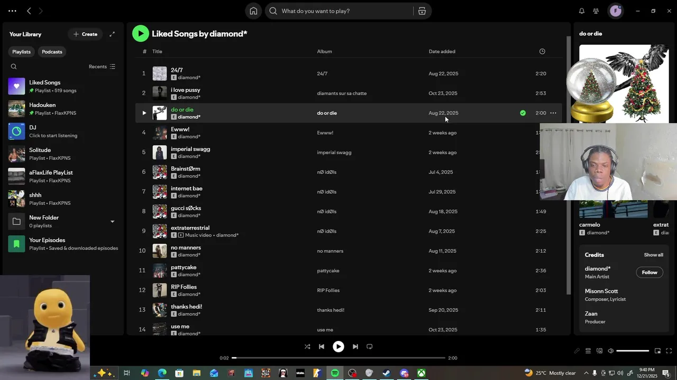This screenshot has height=380, width=677.
Task: Open the Hadouken playlist
Action: 63,109
